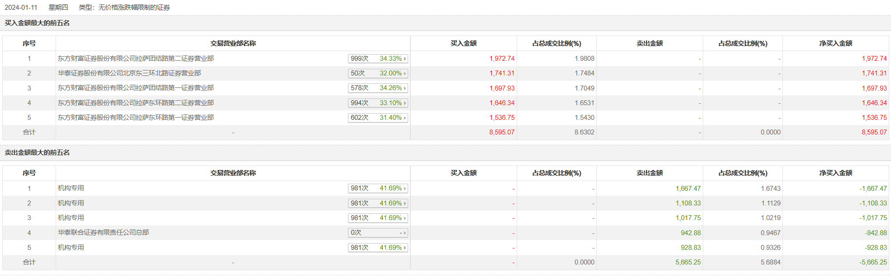The width and height of the screenshot is (891, 276).
Task: Click 交易营业部名称 header in buy table
Action: pyautogui.click(x=233, y=43)
